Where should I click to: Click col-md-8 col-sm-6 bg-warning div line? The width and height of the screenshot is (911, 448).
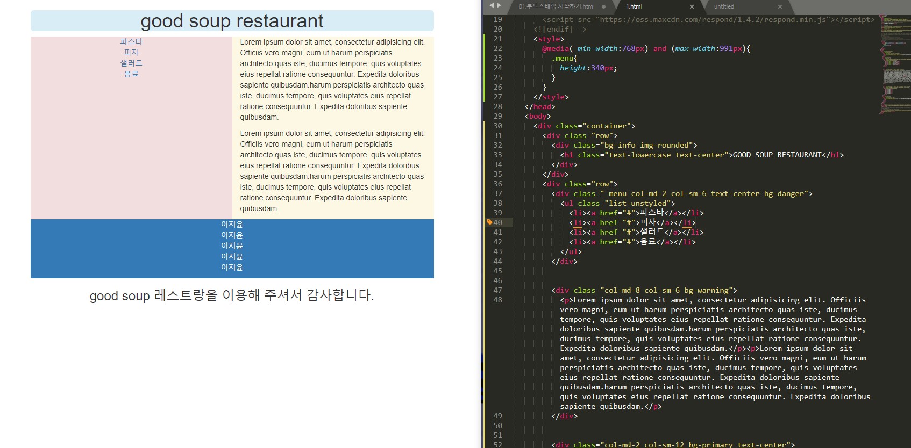644,290
